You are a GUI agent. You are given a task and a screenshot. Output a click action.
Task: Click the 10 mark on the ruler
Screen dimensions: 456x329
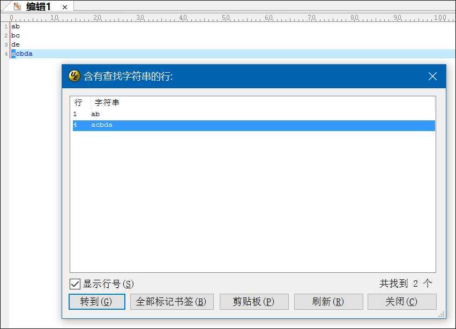click(54, 17)
